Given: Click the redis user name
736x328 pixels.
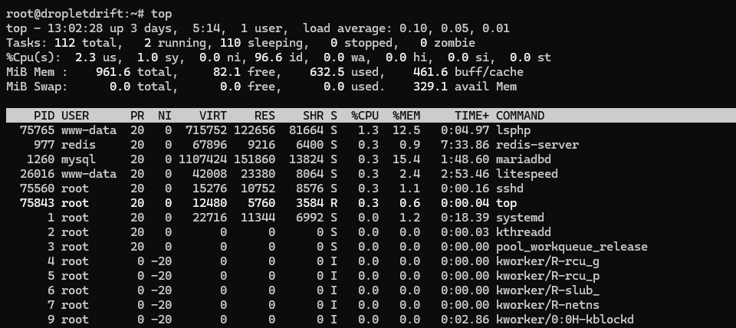Looking at the screenshot, I should coord(78,145).
